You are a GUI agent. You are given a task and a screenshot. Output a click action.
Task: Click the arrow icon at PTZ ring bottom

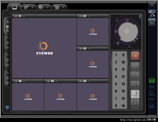[x=129, y=46]
